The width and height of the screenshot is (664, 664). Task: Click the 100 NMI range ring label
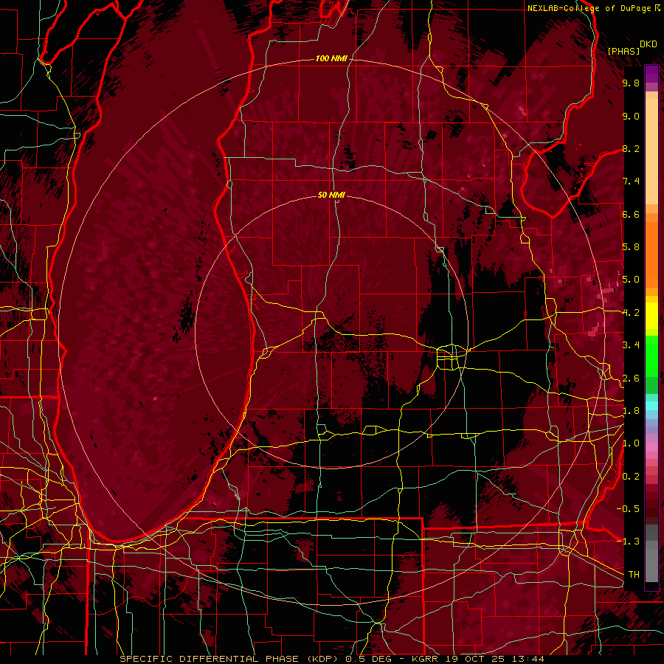click(331, 58)
